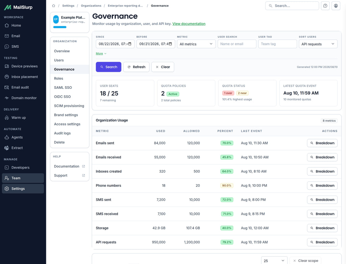Open OIDC SSO settings

click(70, 97)
